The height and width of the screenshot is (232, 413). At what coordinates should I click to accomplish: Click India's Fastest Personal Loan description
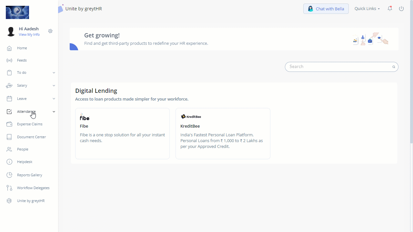(222, 140)
